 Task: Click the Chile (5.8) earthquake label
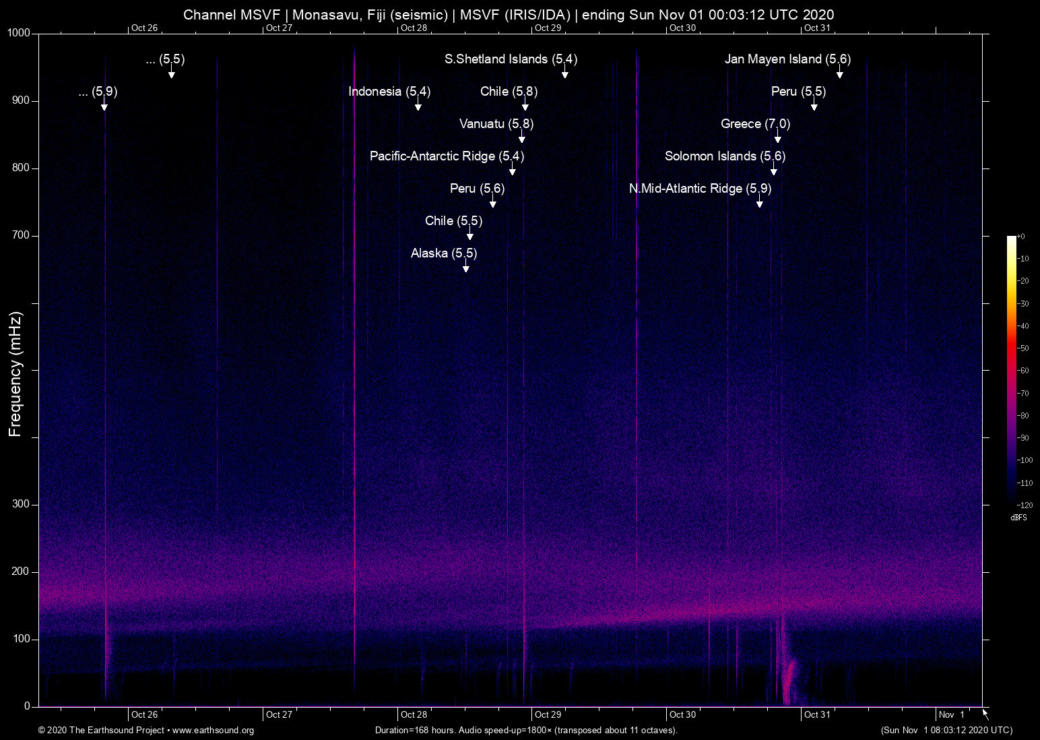point(509,92)
